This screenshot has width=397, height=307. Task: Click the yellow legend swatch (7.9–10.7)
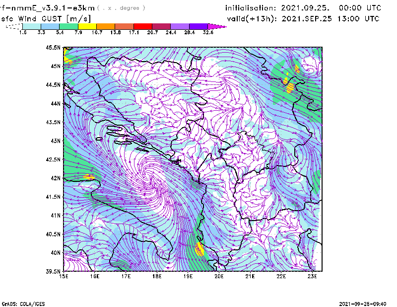(x=87, y=26)
